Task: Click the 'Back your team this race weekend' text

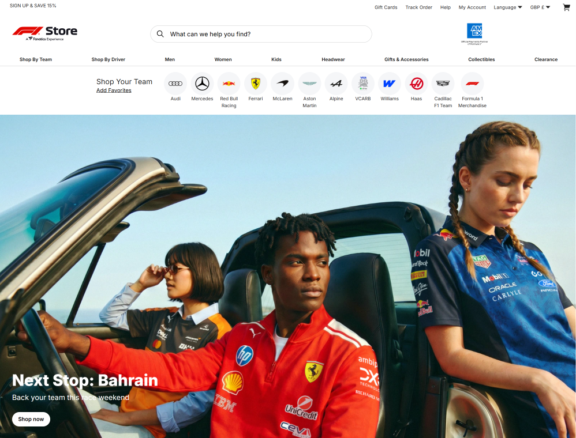Action: (x=70, y=397)
